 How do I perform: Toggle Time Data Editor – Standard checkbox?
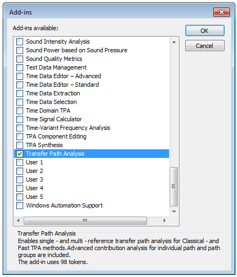point(19,85)
